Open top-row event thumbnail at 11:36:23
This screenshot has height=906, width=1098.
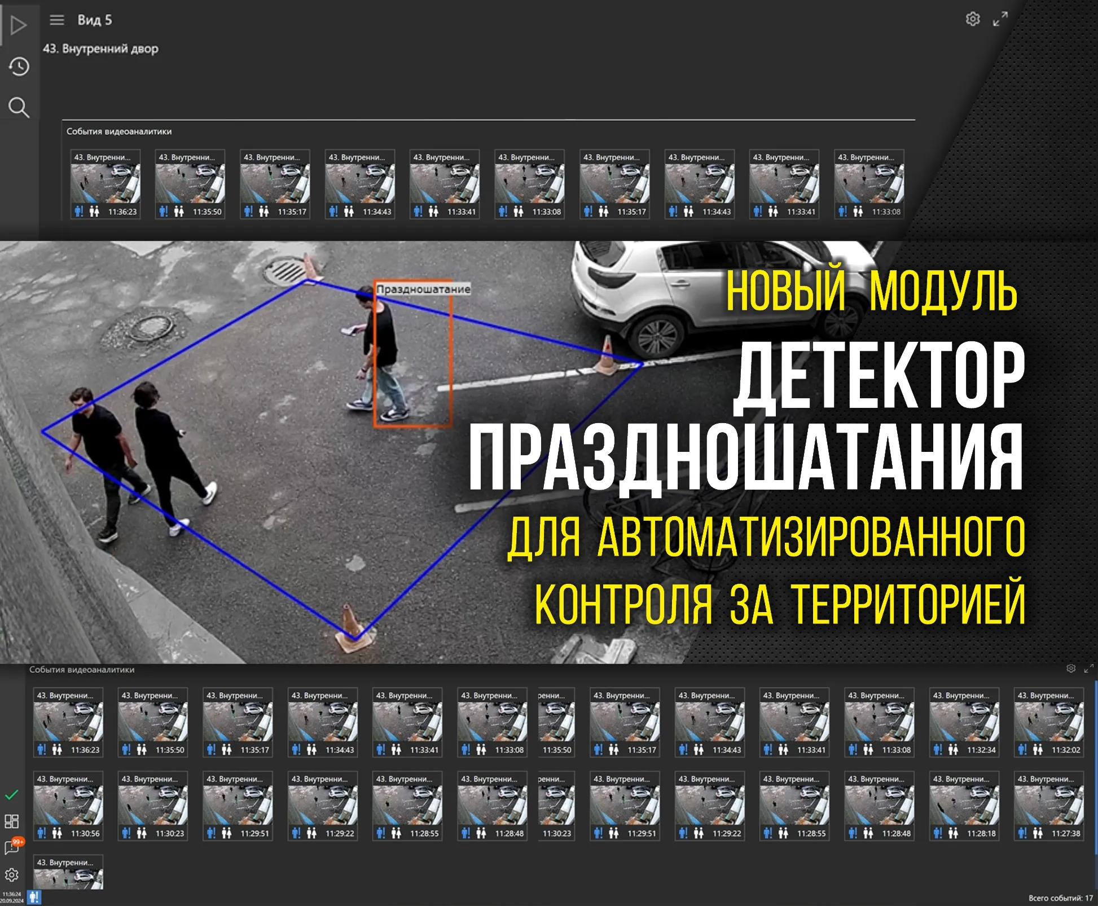click(105, 184)
